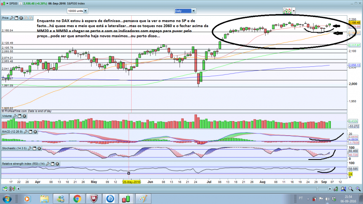Close the Volume indicator panel
This screenshot has height=204, width=363.
click(24, 116)
